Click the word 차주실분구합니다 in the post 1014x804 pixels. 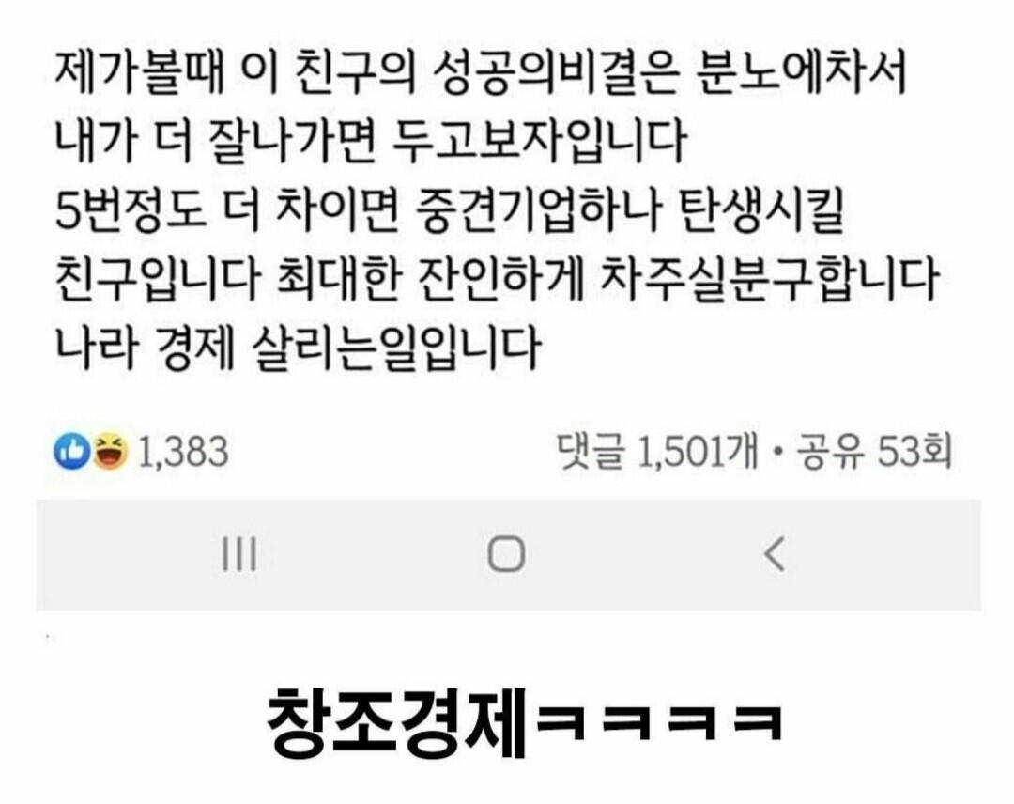tap(771, 280)
